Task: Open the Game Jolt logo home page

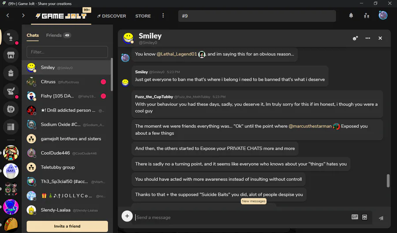Action: point(61,16)
